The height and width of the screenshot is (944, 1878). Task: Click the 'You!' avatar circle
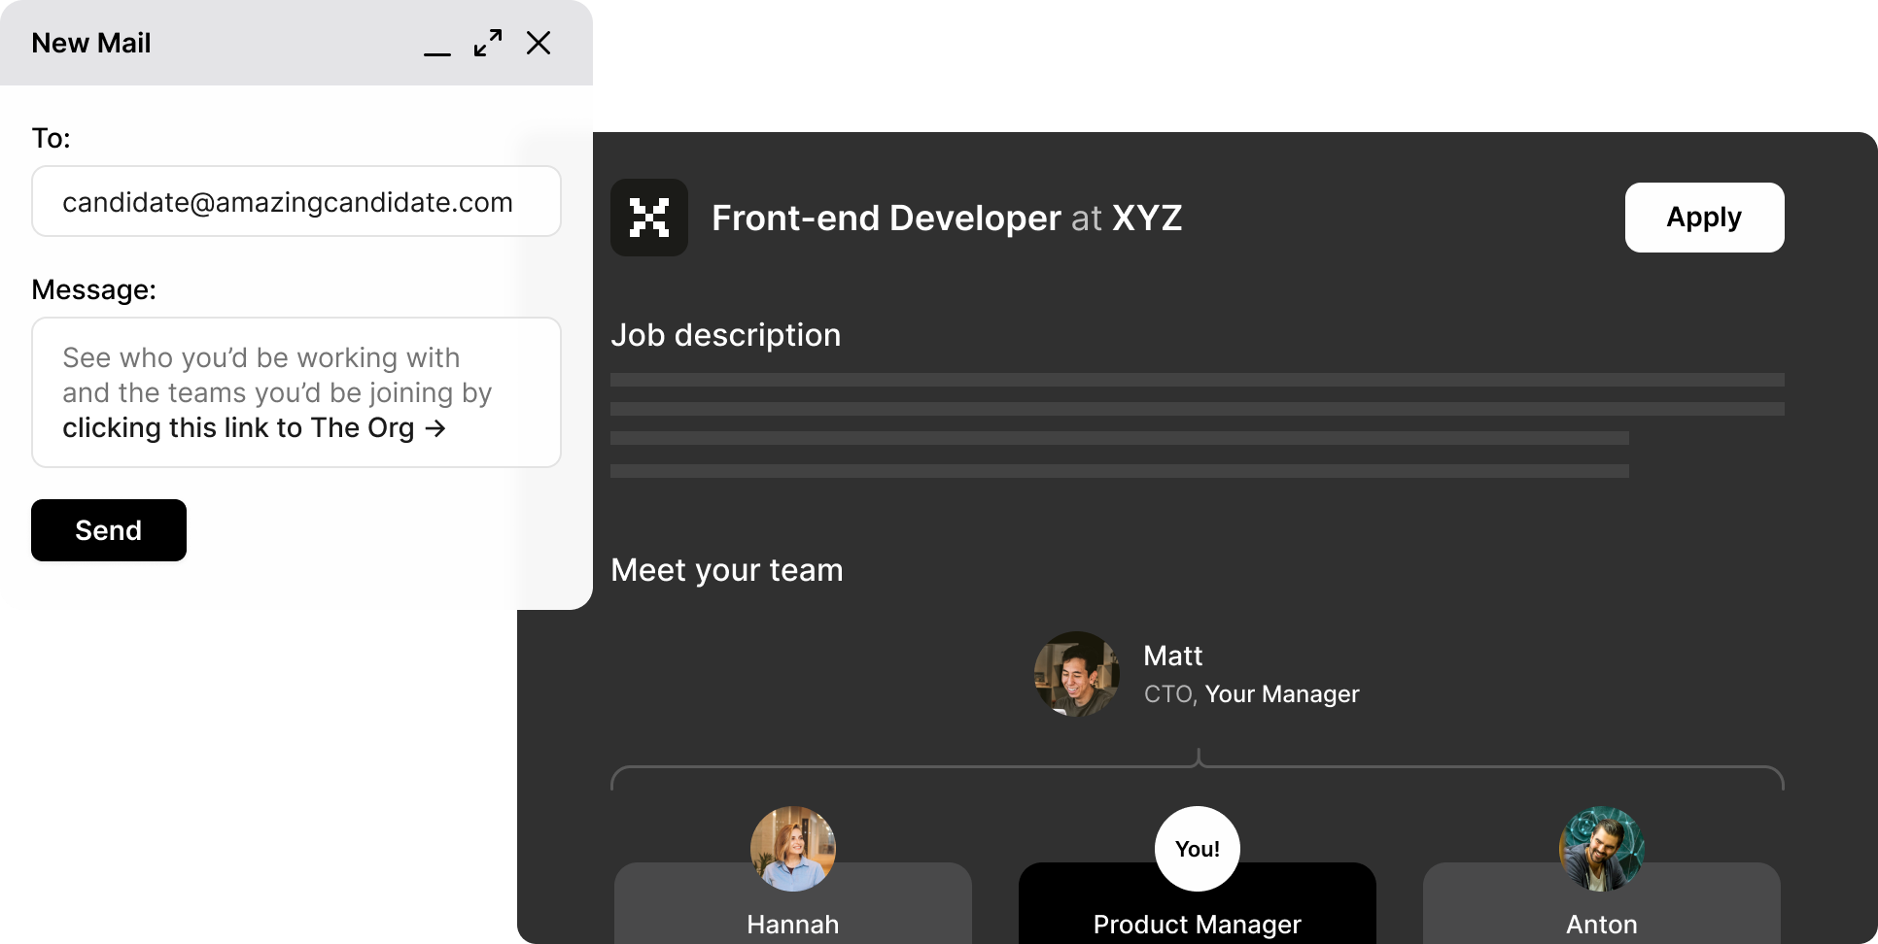1198,849
